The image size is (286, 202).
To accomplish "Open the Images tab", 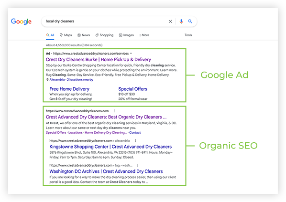I will 126,35.
